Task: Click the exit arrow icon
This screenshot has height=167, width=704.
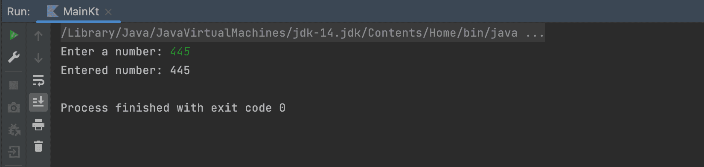Action: [x=14, y=152]
